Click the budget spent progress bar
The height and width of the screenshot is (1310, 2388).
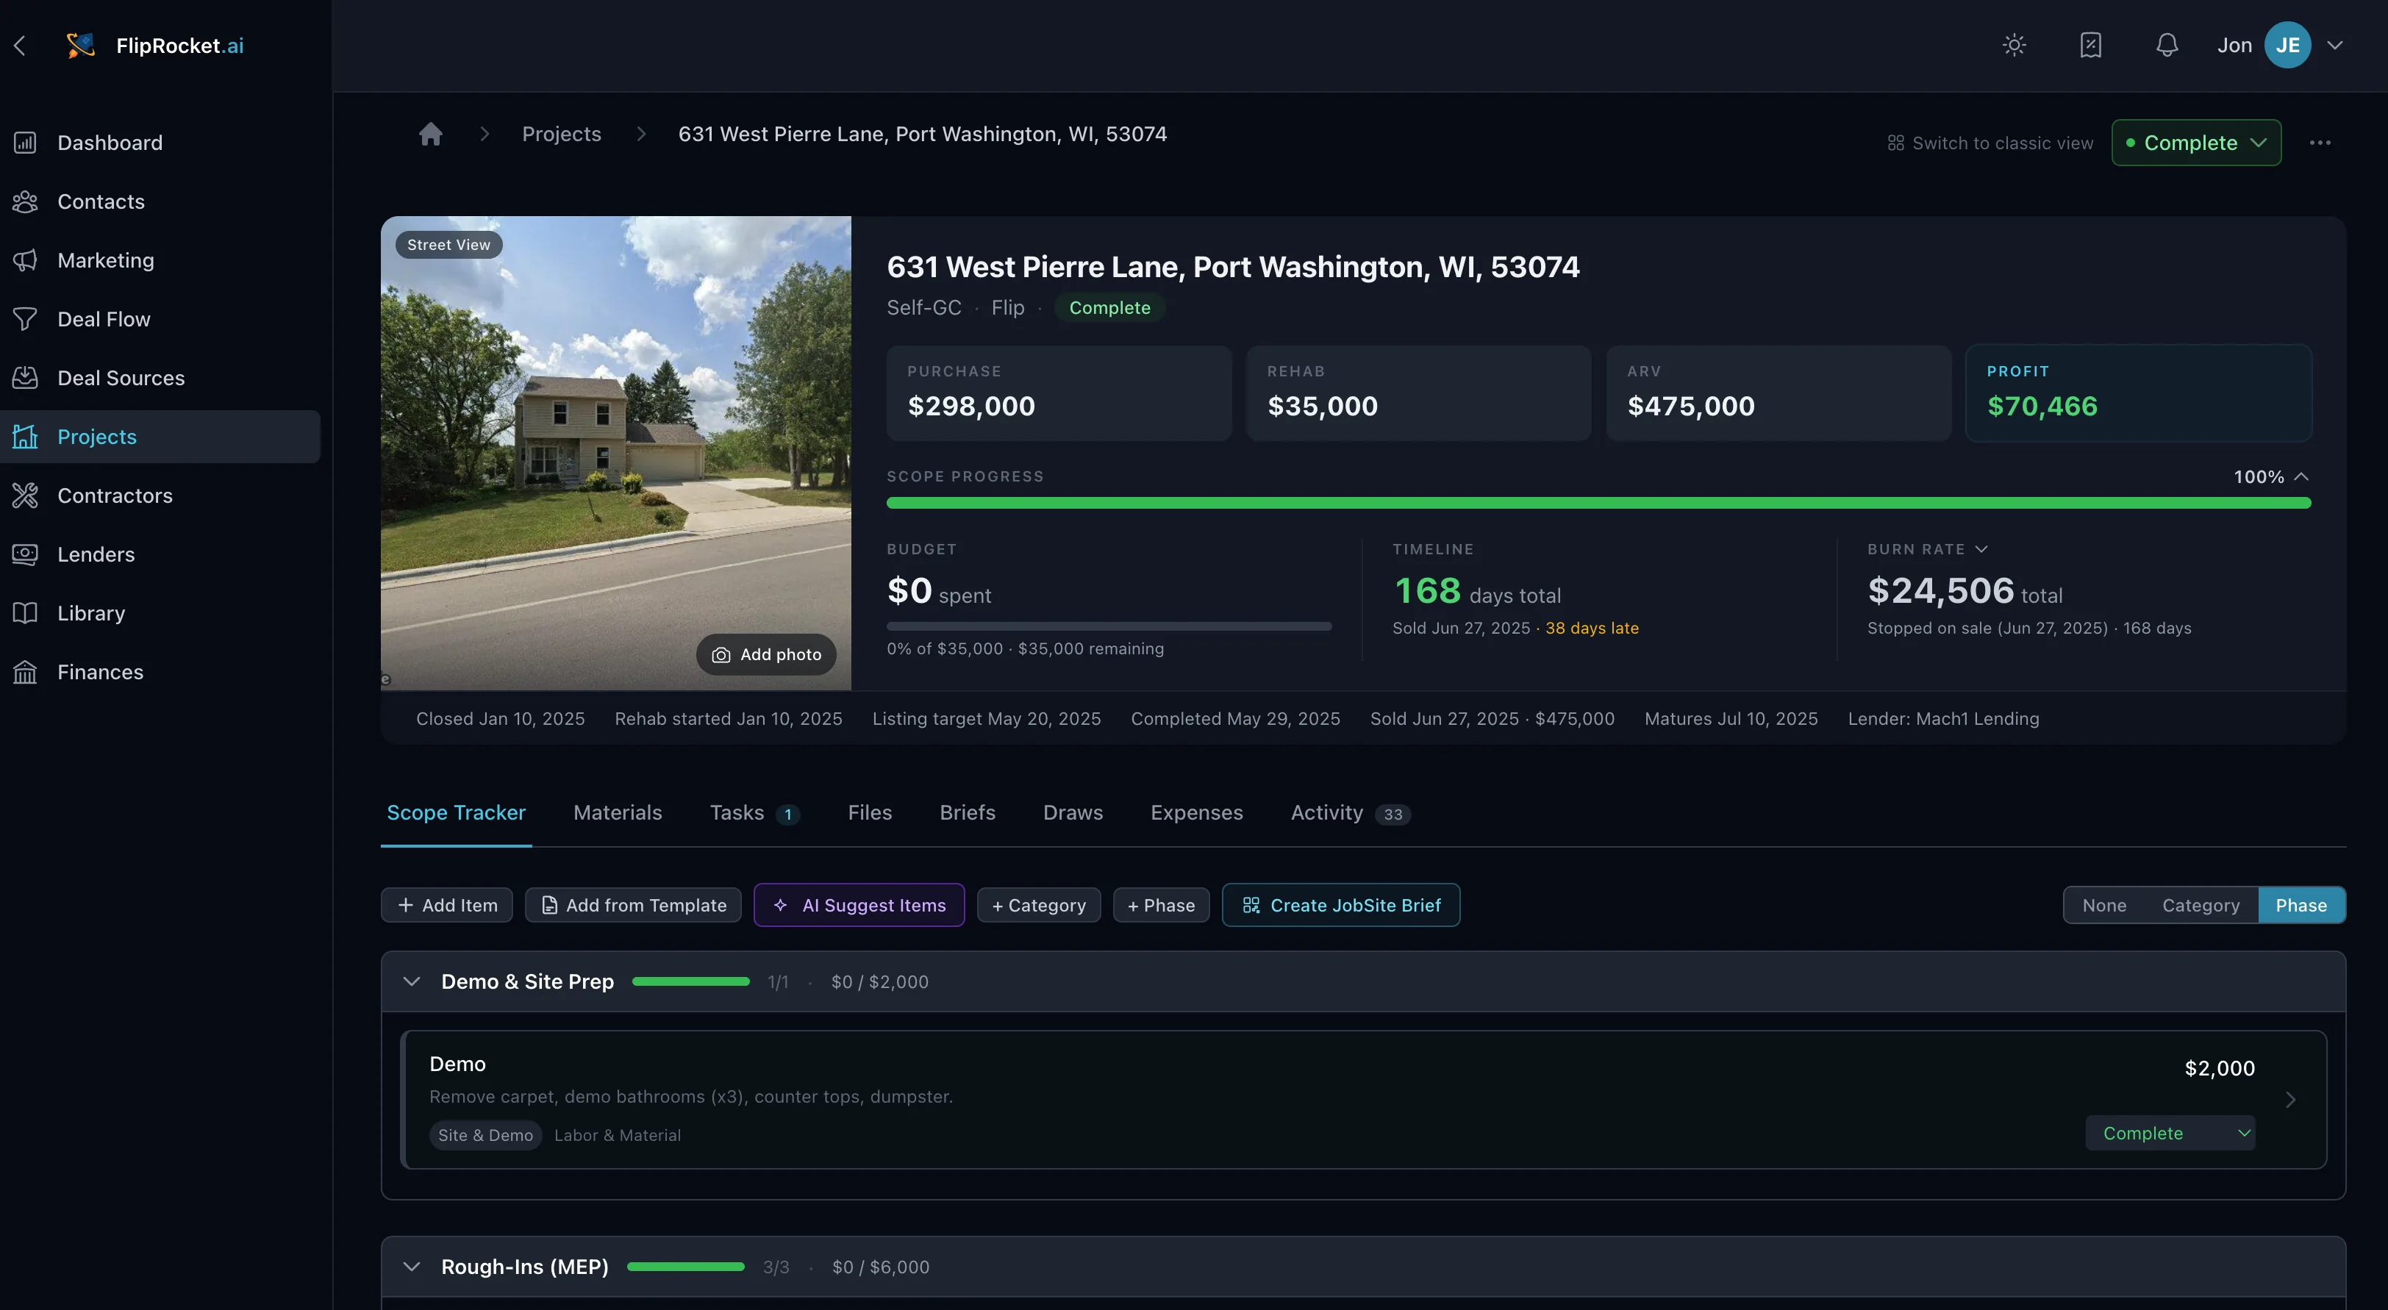point(1109,627)
